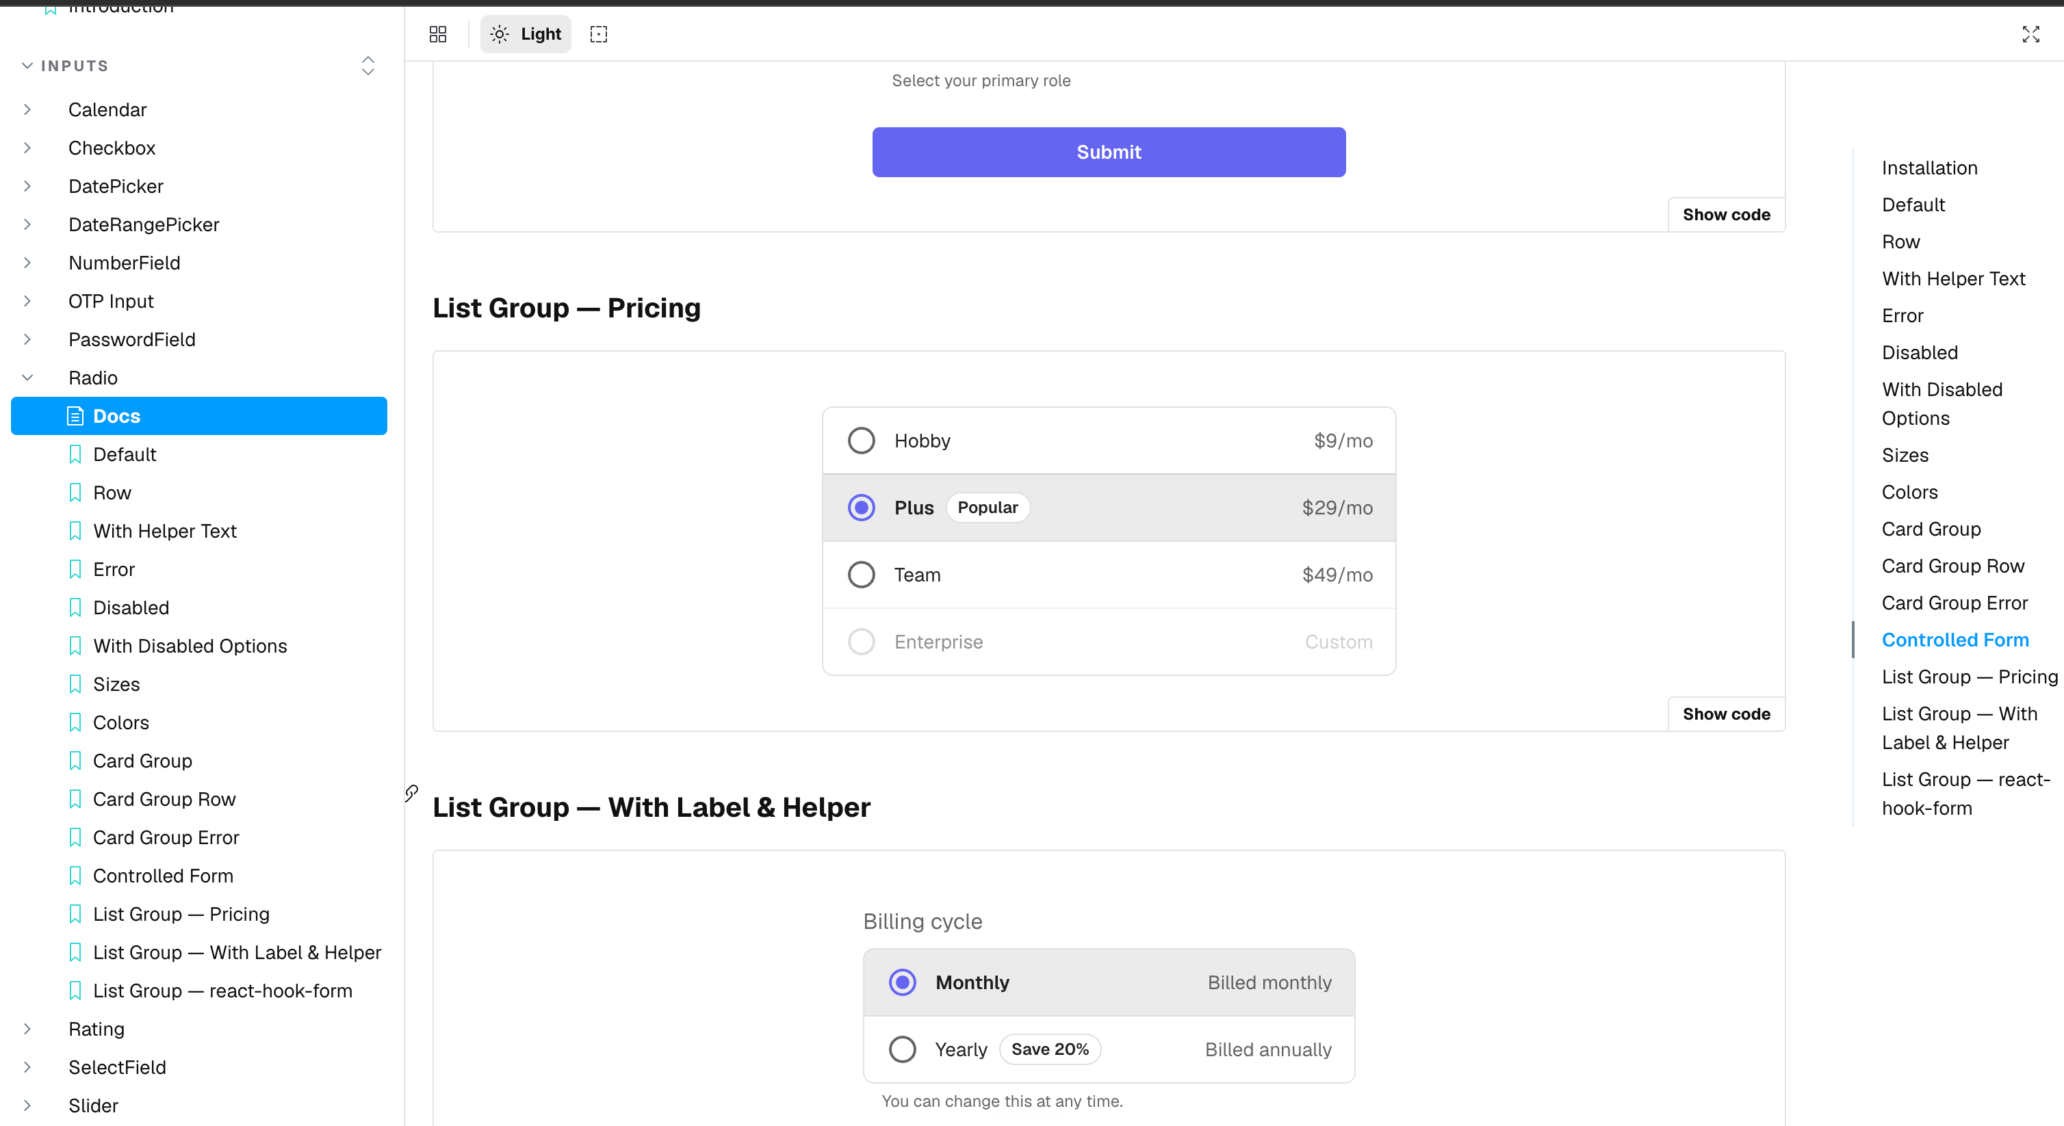This screenshot has width=2064, height=1126.
Task: Jump to Card Group Row in contents
Action: 1952,566
